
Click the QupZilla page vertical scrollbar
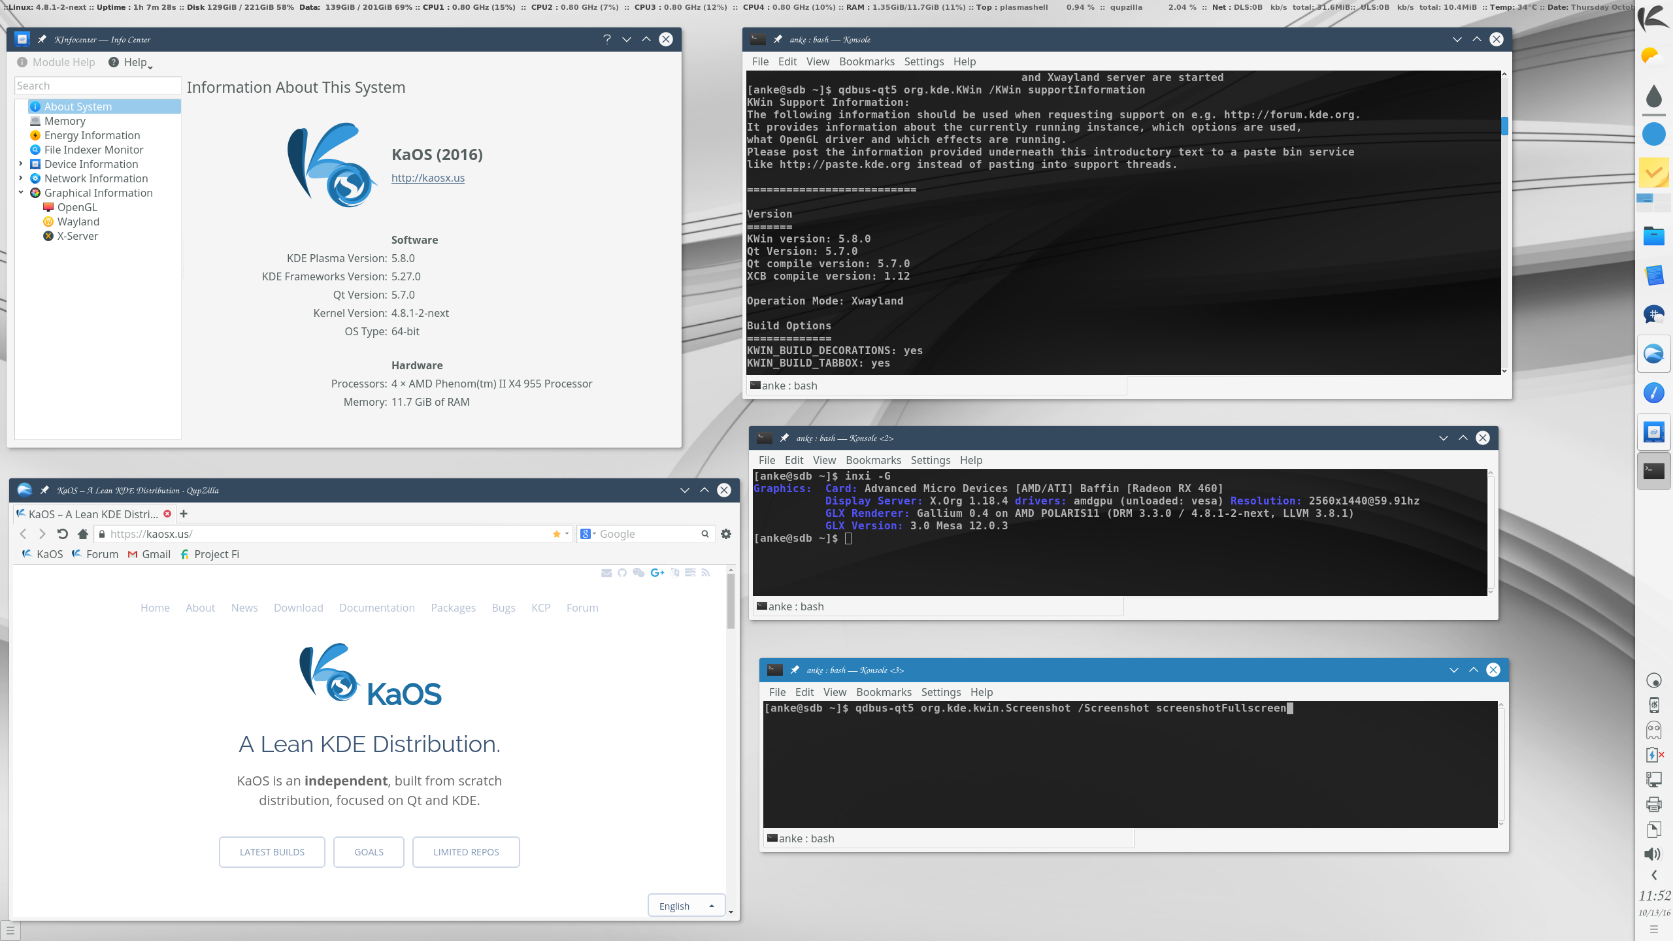click(x=731, y=601)
